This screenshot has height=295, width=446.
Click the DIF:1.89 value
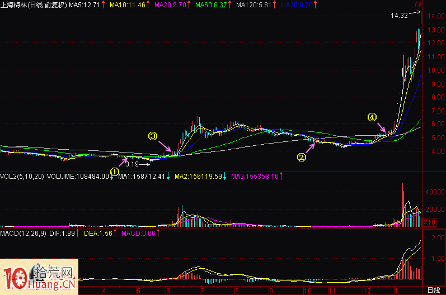(62, 234)
